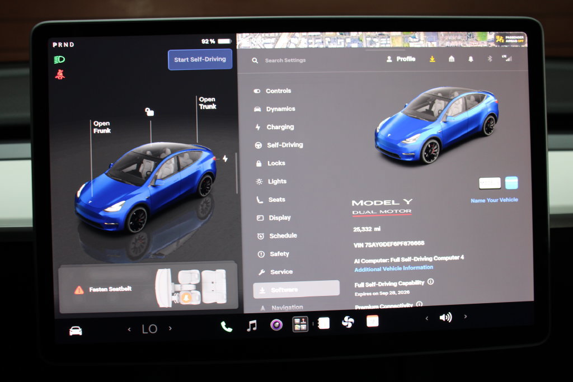This screenshot has height=382, width=573.
Task: Tap the LTE signal strength icon
Action: (507, 58)
